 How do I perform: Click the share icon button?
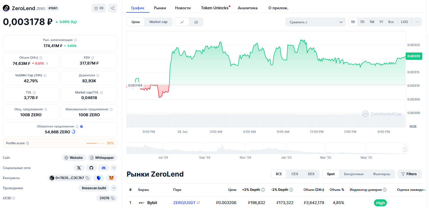pyautogui.click(x=113, y=8)
